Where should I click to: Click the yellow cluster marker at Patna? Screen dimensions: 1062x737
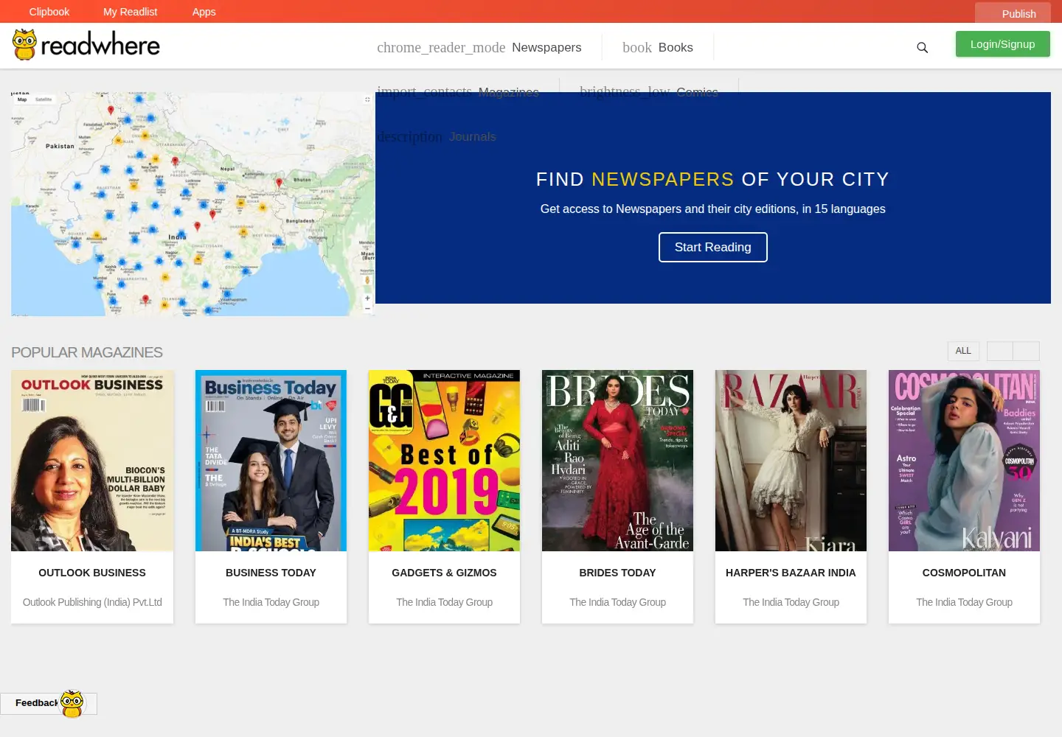pos(241,202)
